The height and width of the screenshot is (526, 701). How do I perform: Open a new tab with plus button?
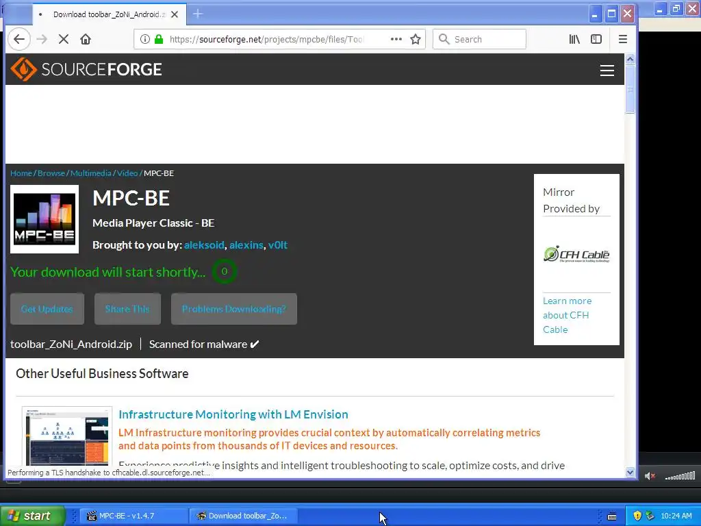pyautogui.click(x=198, y=14)
